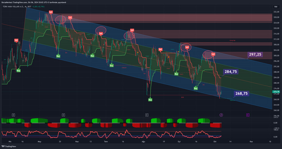Screen dimensions: 282x149
Task: Click the purple E earnings marker
Action: (x=247, y=115)
